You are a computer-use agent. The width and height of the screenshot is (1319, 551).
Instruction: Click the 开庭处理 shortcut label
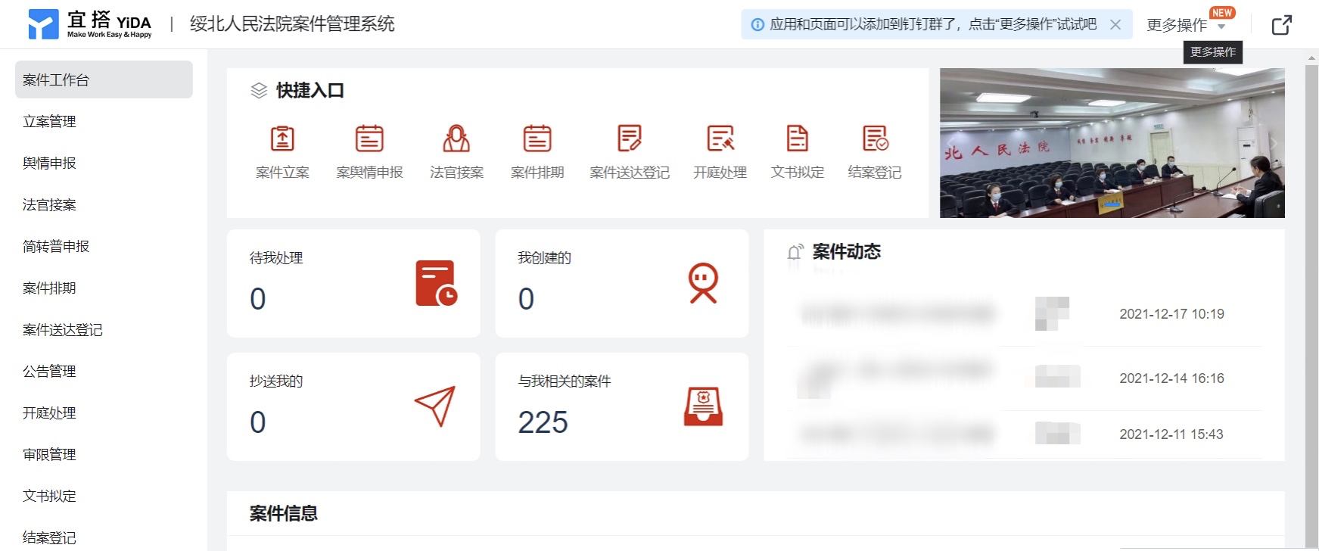(x=720, y=173)
